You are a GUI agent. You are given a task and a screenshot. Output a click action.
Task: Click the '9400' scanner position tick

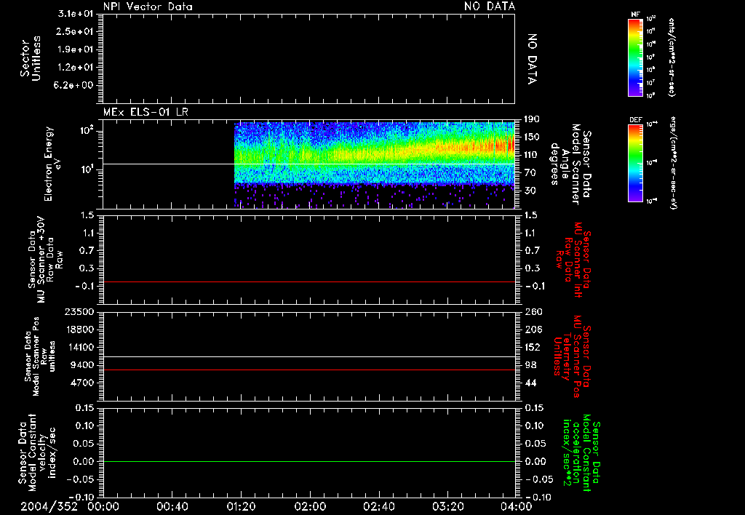(82, 365)
